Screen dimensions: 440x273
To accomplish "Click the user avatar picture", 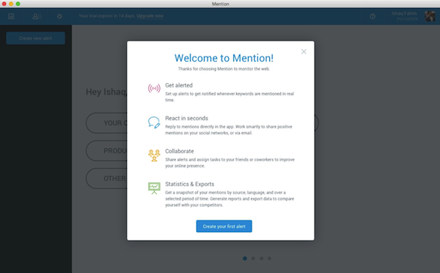I will pos(430,16).
